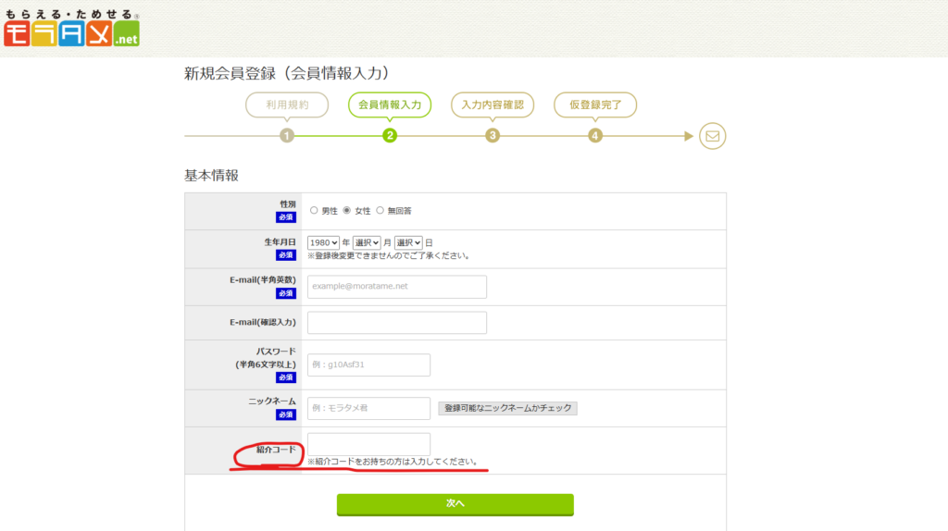Viewport: 948px width, 531px height.
Task: Select the 女性 radio button
Action: pos(347,211)
